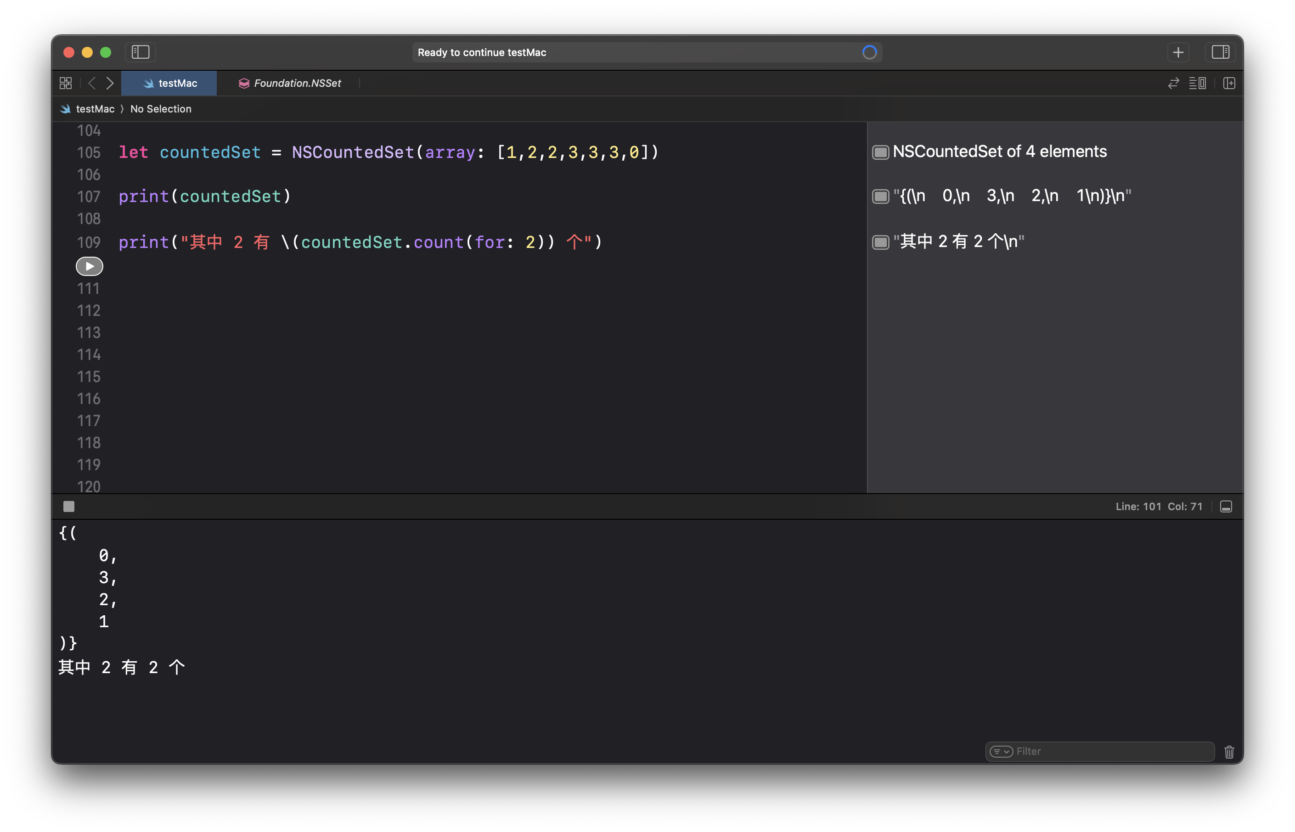The height and width of the screenshot is (832, 1295).
Task: Click the add plus button in toolbar
Action: point(1178,52)
